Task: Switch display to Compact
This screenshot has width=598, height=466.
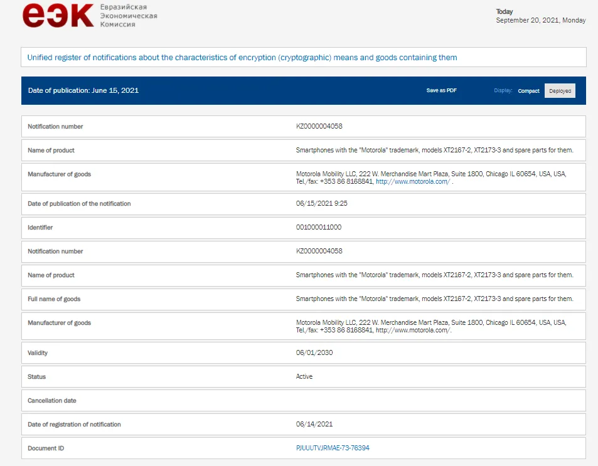Action: [x=528, y=91]
